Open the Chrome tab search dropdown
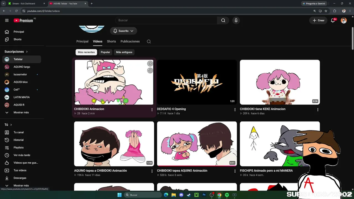The image size is (354, 199). coord(3,4)
